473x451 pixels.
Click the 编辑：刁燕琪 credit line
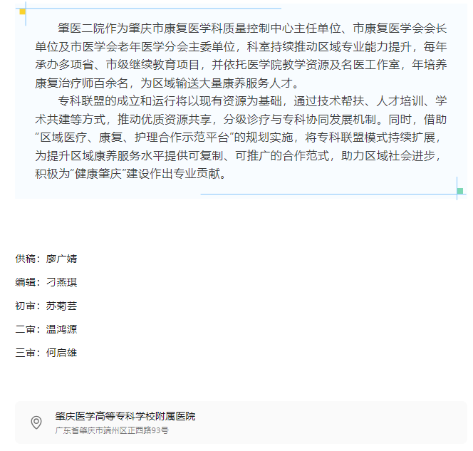46,282
